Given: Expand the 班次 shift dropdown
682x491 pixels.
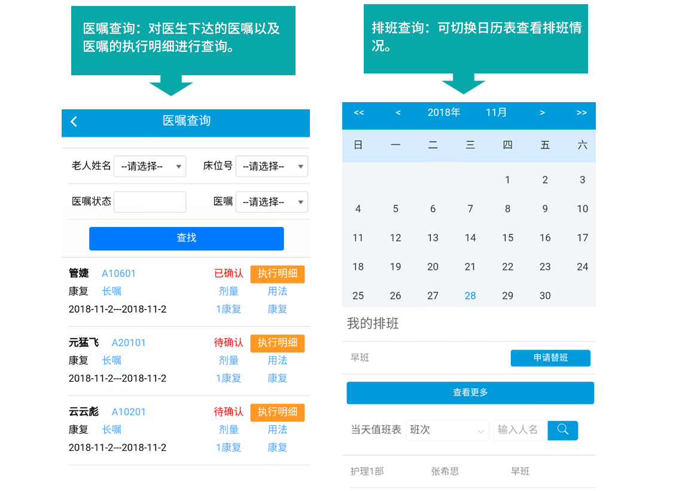Looking at the screenshot, I should pos(447,430).
